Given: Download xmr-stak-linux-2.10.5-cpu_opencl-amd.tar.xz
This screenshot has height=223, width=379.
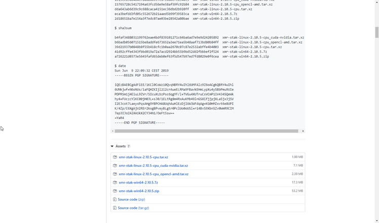Looking at the screenshot, I should click(x=154, y=174).
